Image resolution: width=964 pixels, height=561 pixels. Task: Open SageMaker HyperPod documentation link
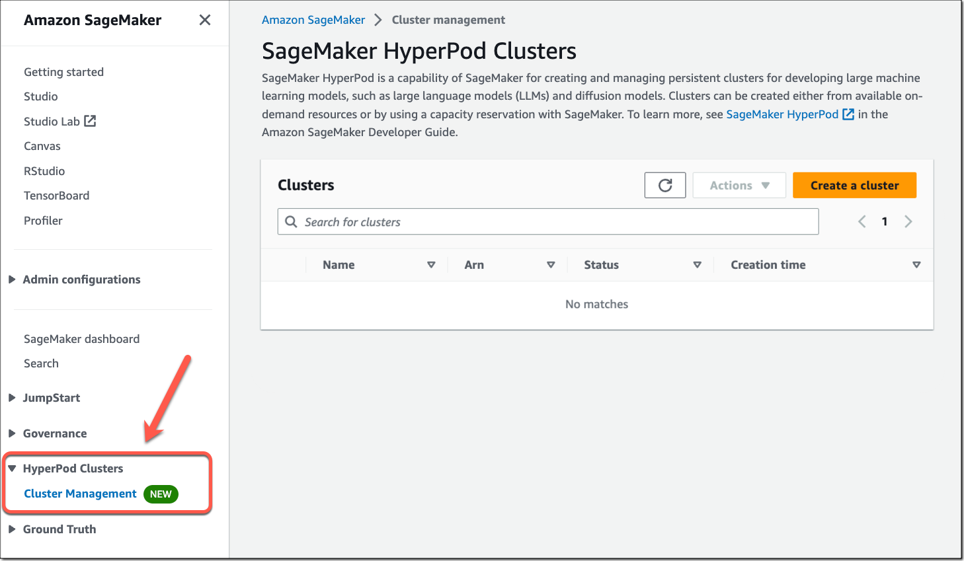tap(782, 114)
